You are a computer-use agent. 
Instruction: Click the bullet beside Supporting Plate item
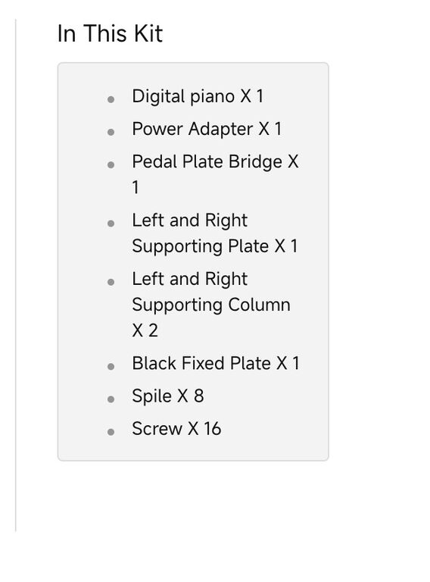[x=111, y=224]
